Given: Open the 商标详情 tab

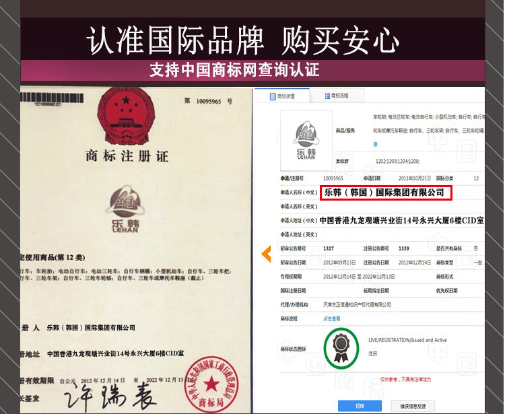Looking at the screenshot, I should [x=282, y=96].
